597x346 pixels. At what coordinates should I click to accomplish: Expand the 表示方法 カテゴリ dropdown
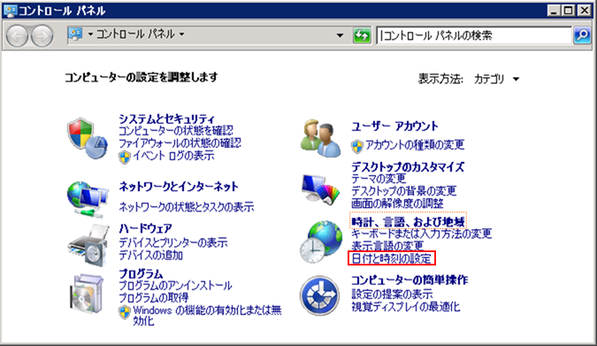click(496, 79)
